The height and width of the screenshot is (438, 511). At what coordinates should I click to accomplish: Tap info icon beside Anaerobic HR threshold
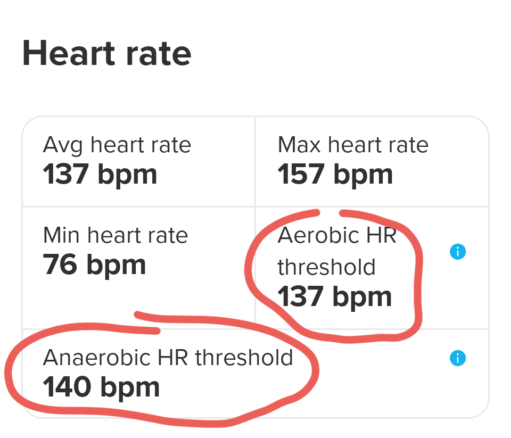[x=457, y=358]
